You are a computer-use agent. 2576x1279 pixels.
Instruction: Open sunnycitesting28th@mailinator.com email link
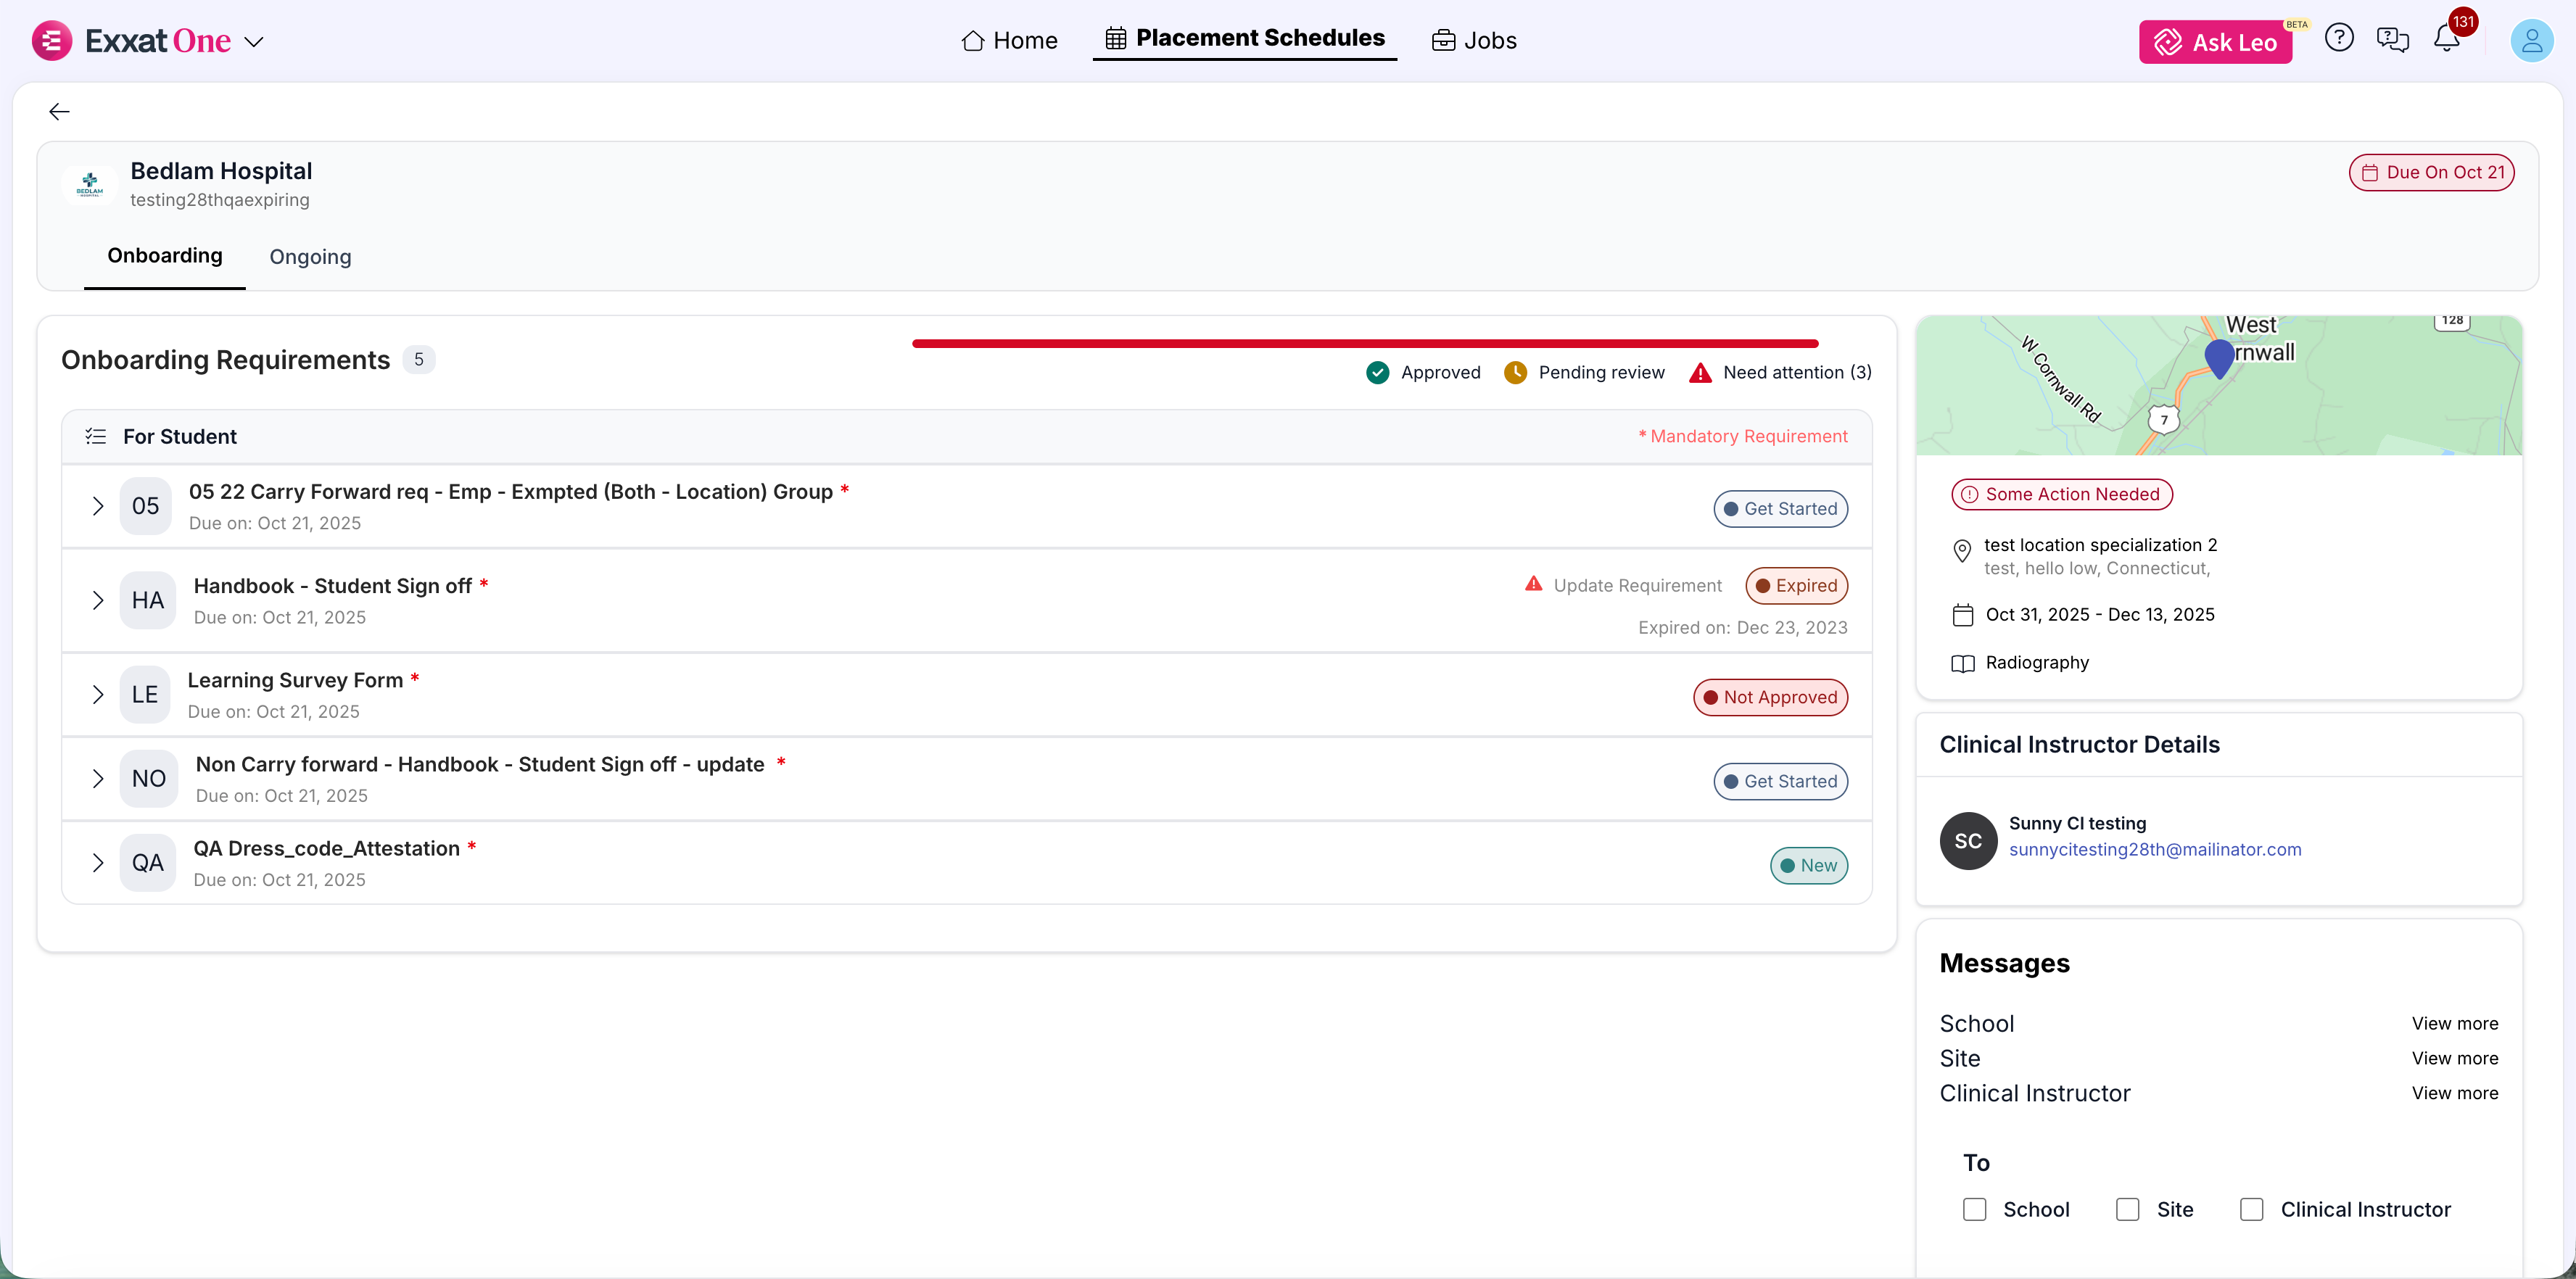(x=2155, y=849)
